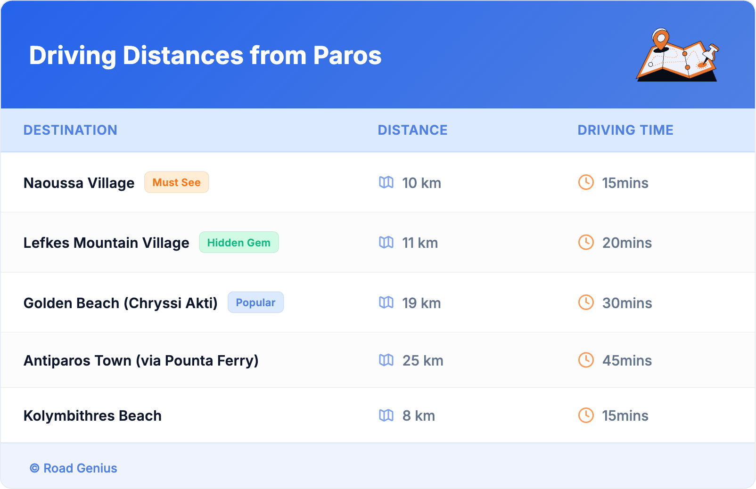The height and width of the screenshot is (489, 756).
Task: Click the clock icon in Naoussa Village row
Action: pos(586,182)
